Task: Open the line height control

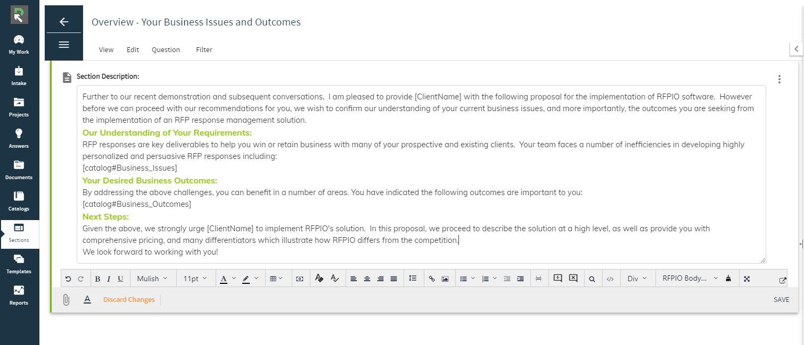Action: 413,278
